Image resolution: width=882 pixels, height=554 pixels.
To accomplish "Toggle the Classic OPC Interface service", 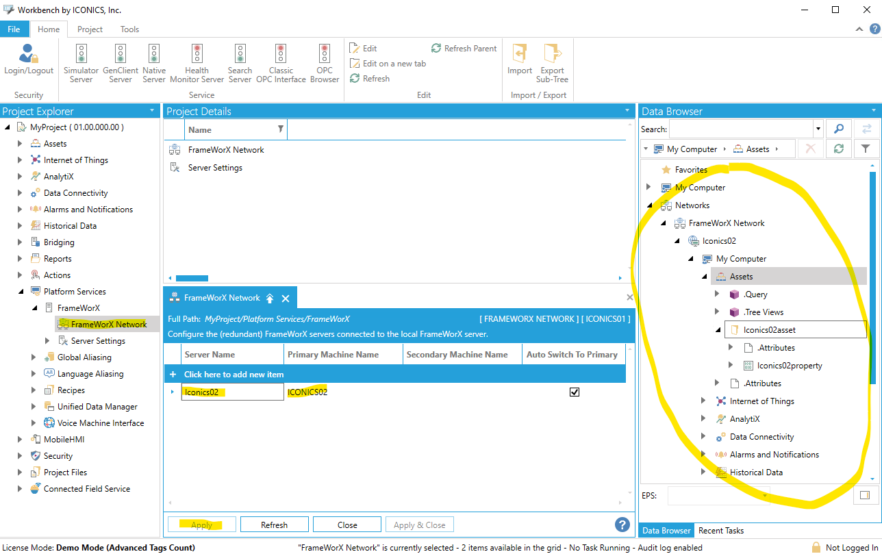I will (281, 63).
